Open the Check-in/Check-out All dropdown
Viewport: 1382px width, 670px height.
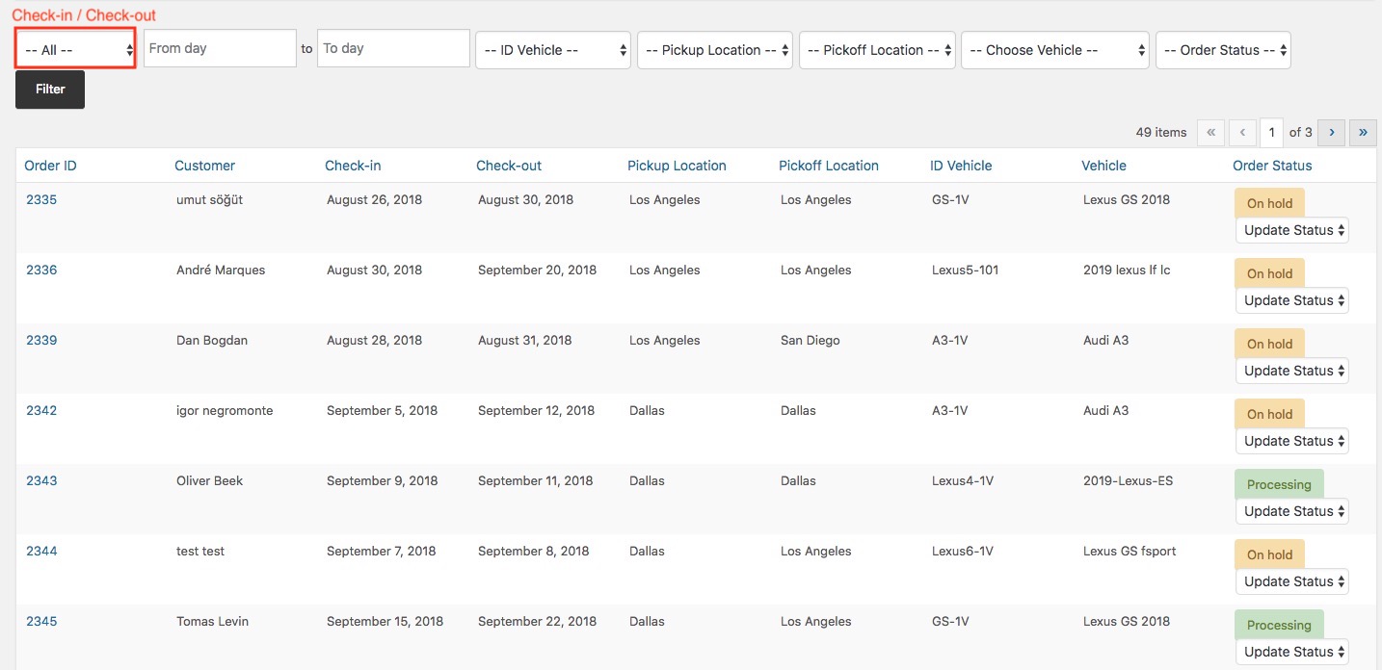[x=75, y=49]
